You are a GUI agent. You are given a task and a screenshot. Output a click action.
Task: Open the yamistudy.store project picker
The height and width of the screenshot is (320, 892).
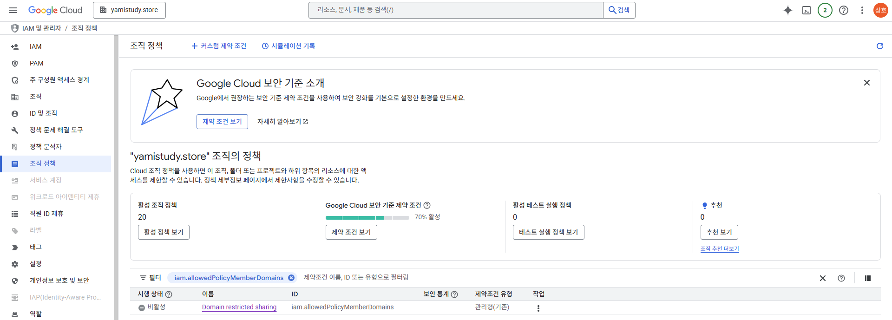(129, 10)
